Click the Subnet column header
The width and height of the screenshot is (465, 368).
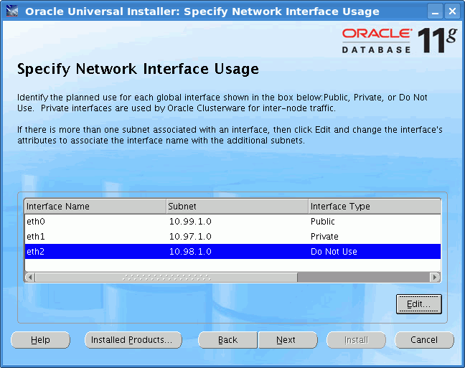pos(238,207)
